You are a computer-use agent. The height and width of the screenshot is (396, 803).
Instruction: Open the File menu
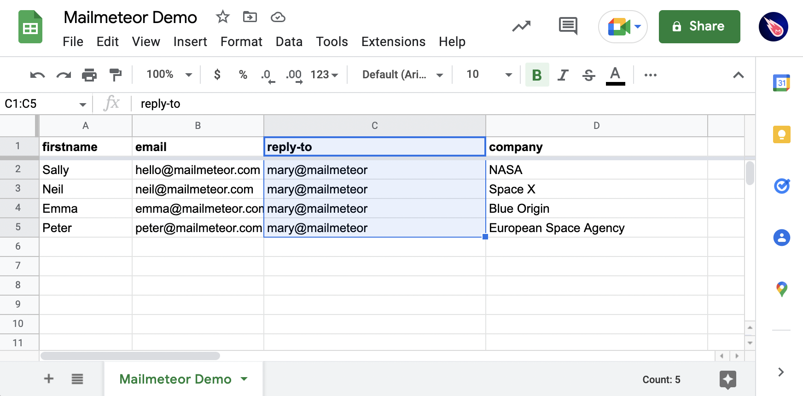pos(73,42)
